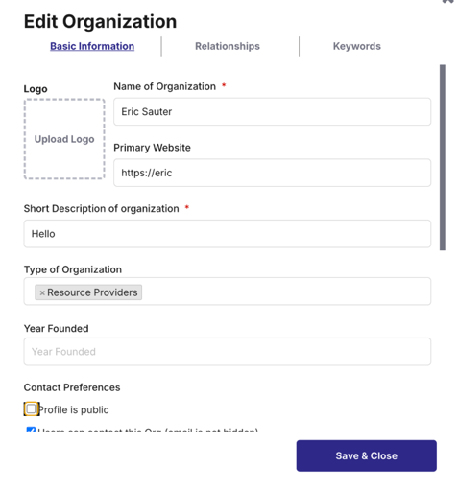Click the Upload Logo box
458x490 pixels.
click(64, 139)
